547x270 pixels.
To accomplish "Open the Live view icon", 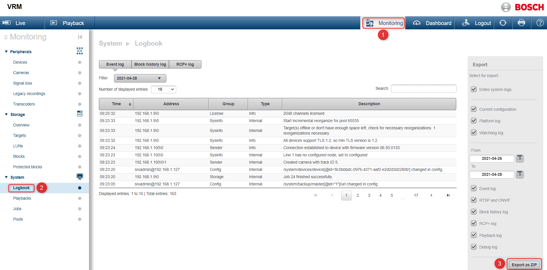I will [x=6, y=23].
